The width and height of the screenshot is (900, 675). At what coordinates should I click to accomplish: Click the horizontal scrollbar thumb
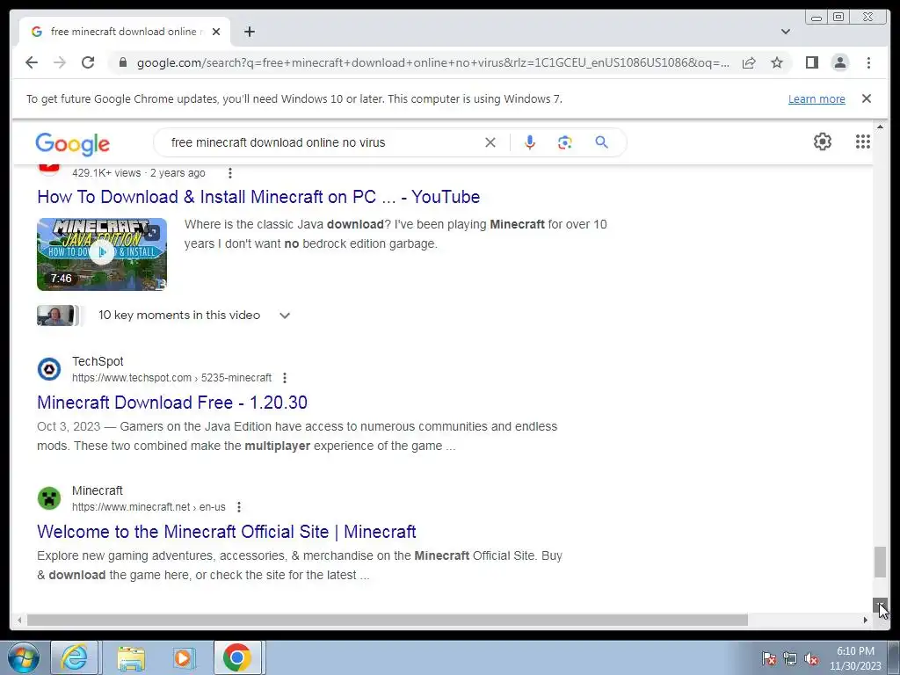388,620
